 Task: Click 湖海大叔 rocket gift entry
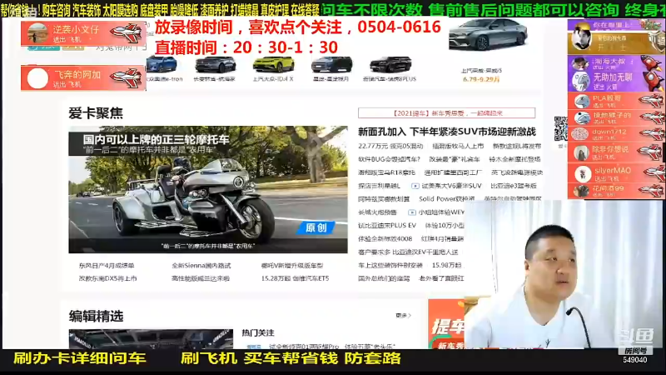(x=616, y=64)
